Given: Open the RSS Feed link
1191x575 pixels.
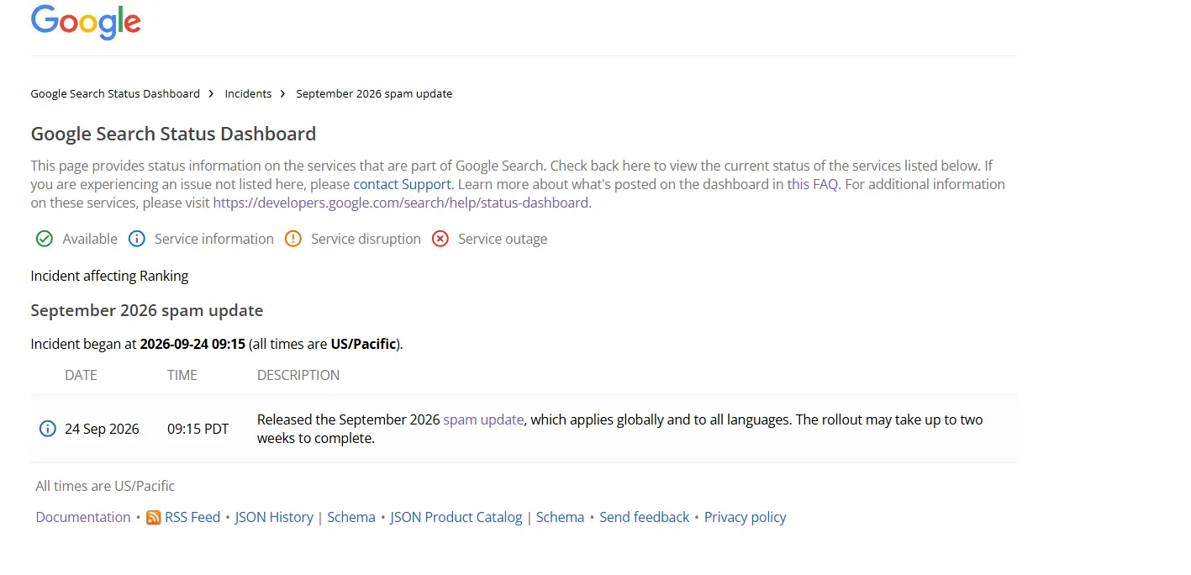Looking at the screenshot, I should pyautogui.click(x=192, y=517).
